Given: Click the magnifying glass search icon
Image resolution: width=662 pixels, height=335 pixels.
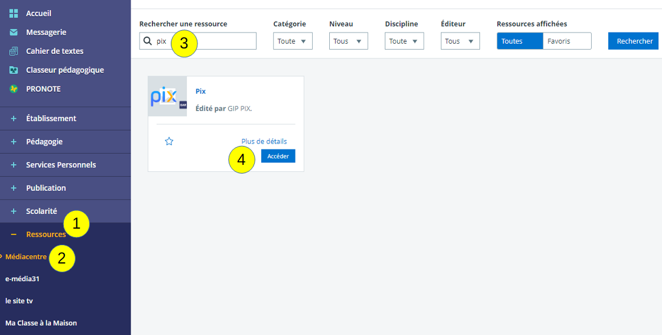Looking at the screenshot, I should 148,41.
